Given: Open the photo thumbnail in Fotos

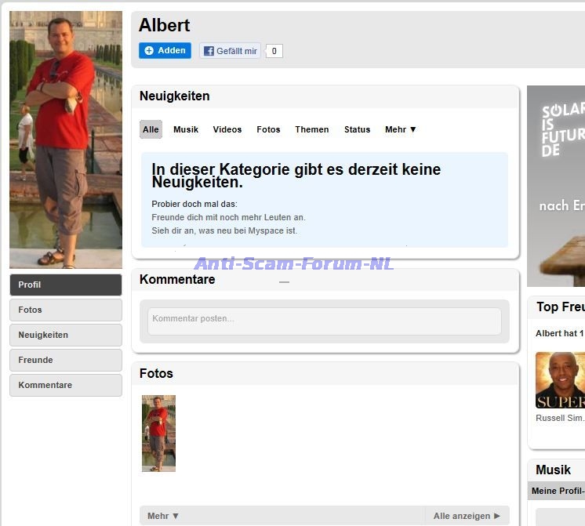Looking at the screenshot, I should (158, 433).
